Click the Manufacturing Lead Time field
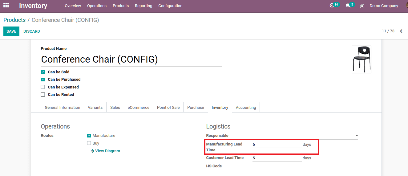 (277, 144)
